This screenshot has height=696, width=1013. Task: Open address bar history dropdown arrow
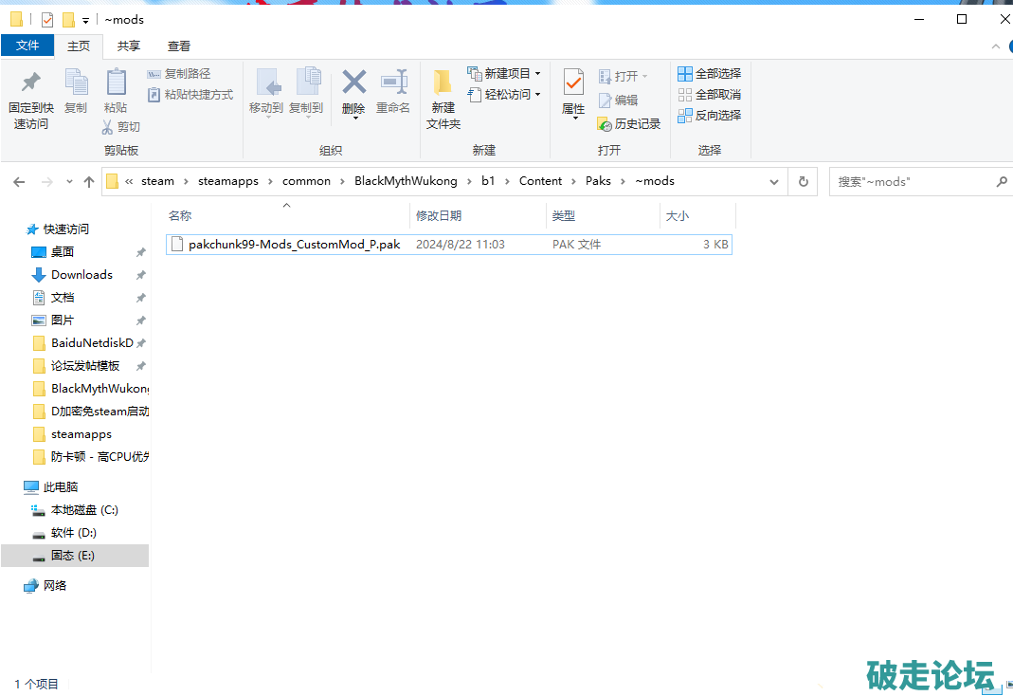774,181
